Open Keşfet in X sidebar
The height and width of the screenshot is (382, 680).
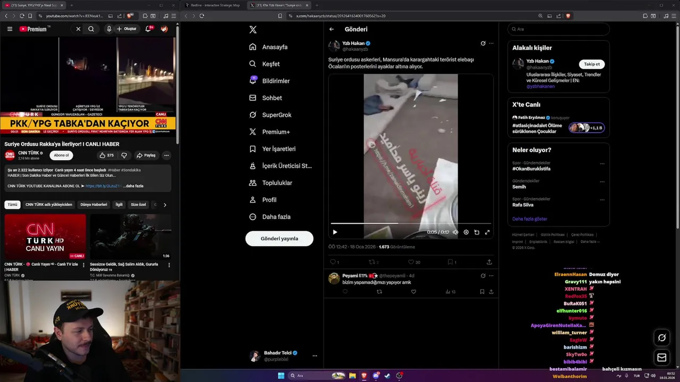(264, 64)
